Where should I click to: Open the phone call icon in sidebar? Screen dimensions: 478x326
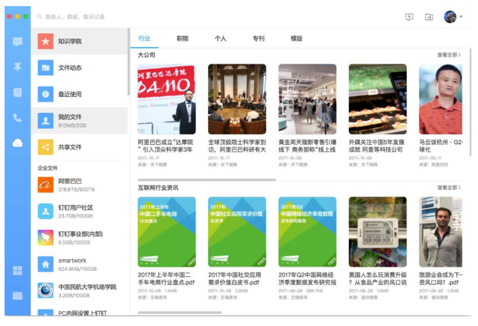point(18,118)
